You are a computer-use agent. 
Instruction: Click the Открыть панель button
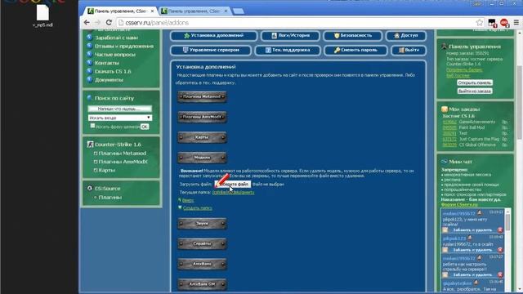coord(475,82)
